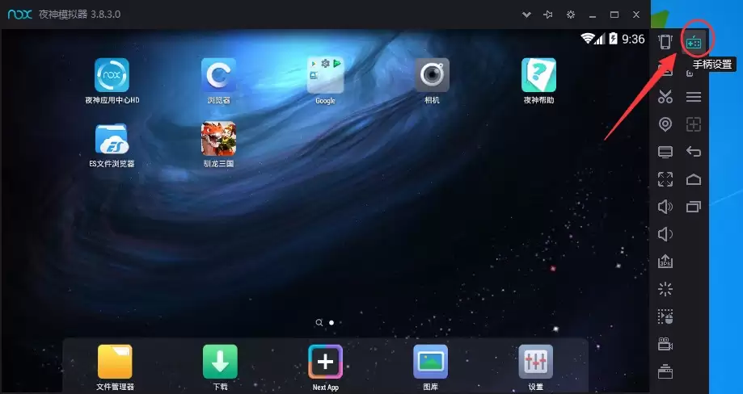Open ES文件浏览器 file explorer
743x394 pixels.
112,145
